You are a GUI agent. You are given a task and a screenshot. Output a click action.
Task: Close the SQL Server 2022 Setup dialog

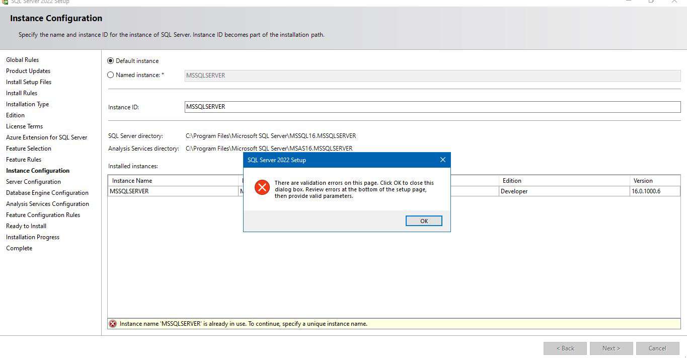tap(442, 160)
